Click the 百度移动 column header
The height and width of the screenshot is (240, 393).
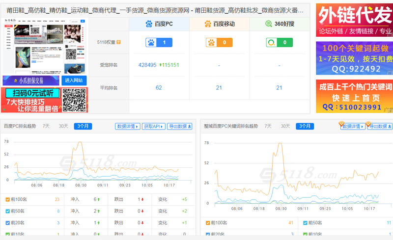tap(220, 24)
